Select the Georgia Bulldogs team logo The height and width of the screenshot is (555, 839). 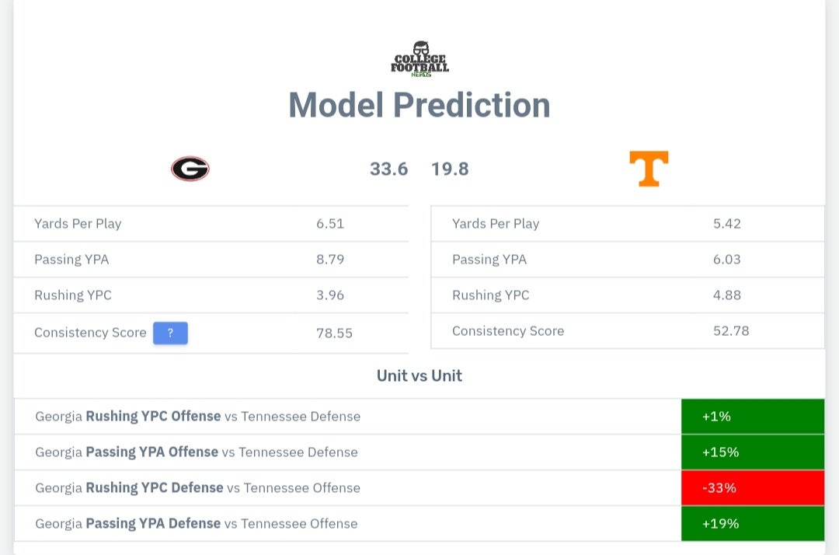(190, 169)
